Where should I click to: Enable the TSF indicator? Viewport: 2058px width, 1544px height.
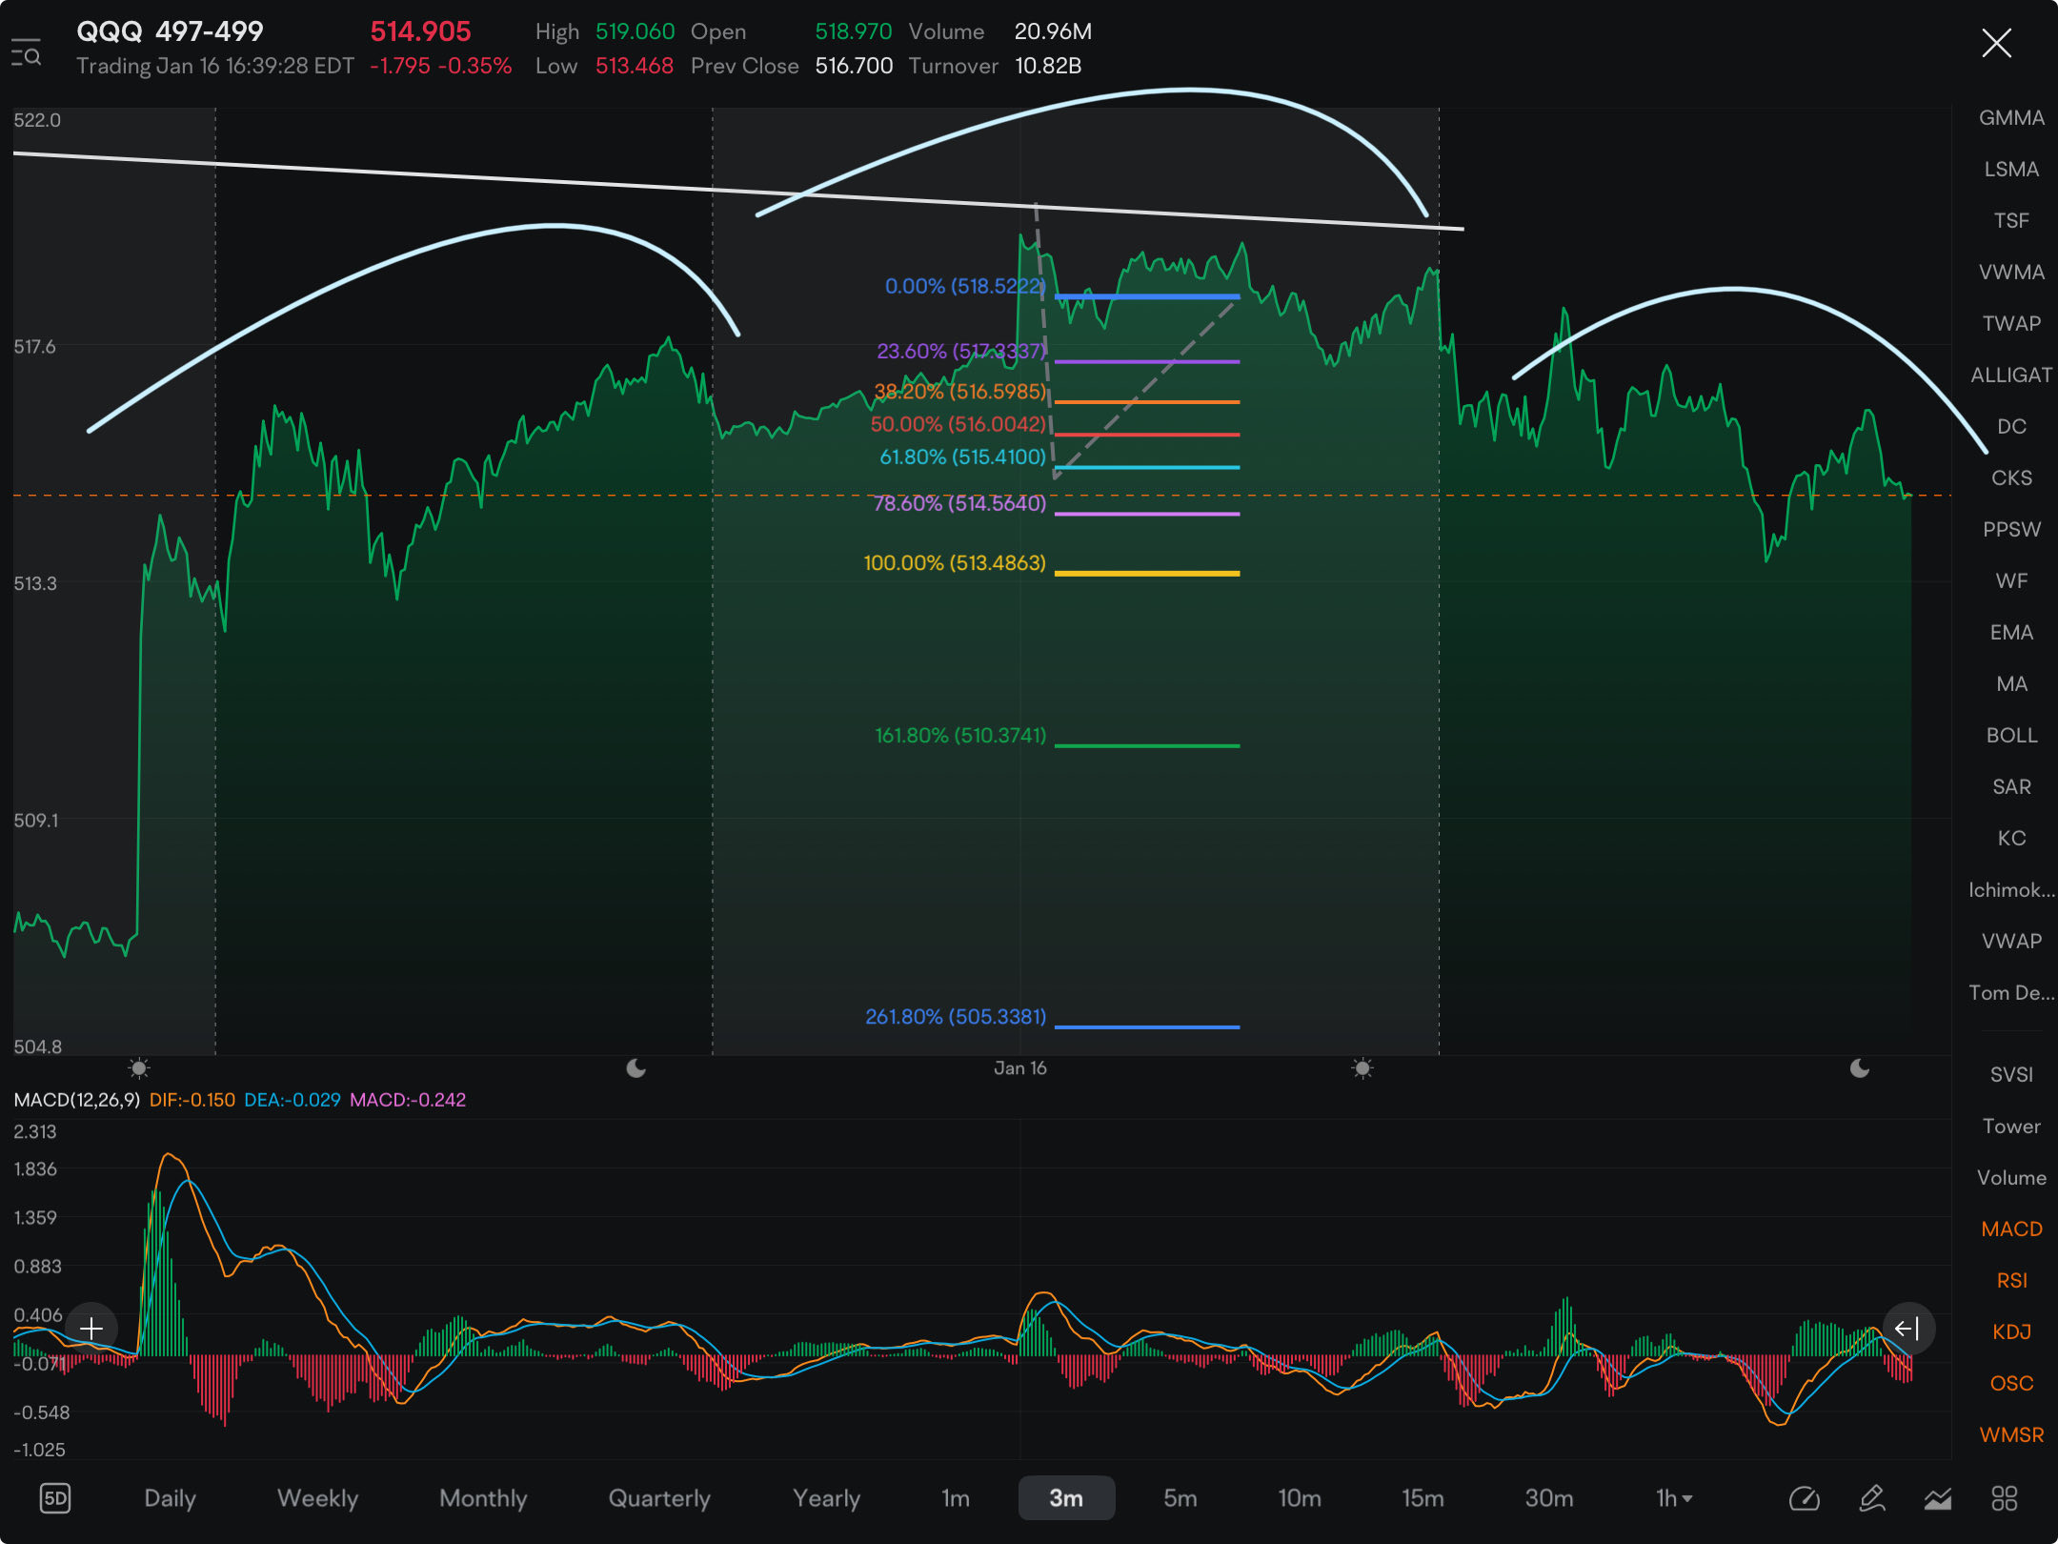pyautogui.click(x=2011, y=220)
